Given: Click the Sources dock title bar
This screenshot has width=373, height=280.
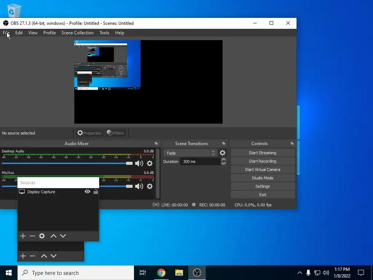Looking at the screenshot, I should coord(58,183).
